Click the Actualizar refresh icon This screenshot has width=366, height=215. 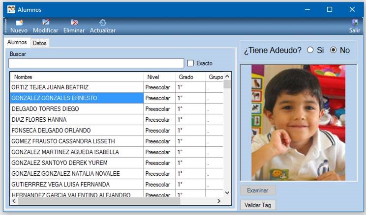(102, 23)
